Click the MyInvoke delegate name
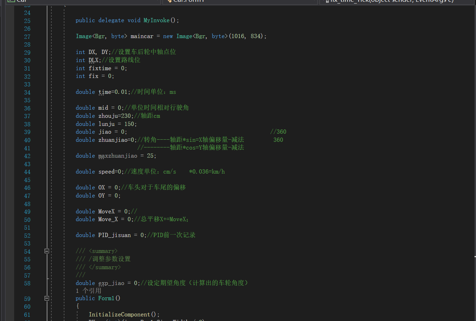476x321 pixels. [x=156, y=20]
